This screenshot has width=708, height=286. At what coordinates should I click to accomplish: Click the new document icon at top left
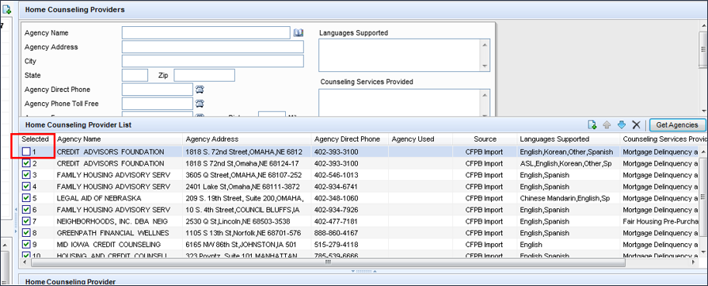click(x=7, y=9)
